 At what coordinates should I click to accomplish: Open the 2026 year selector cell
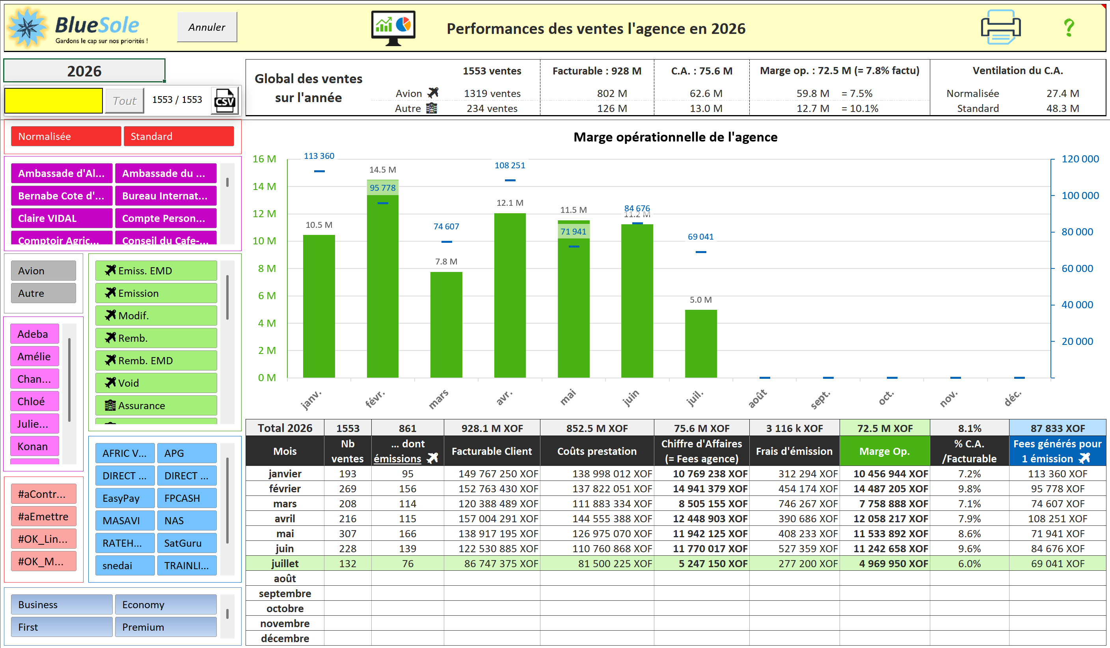(84, 71)
